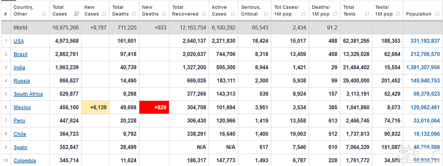Open the Mexico country link

22,107
